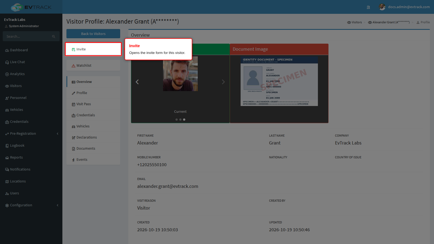Show the next photo with right arrow
The image size is (434, 244).
[223, 82]
